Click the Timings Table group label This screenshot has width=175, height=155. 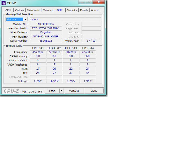point(14,46)
